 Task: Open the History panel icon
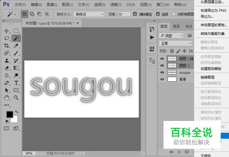pyautogui.click(x=152, y=29)
